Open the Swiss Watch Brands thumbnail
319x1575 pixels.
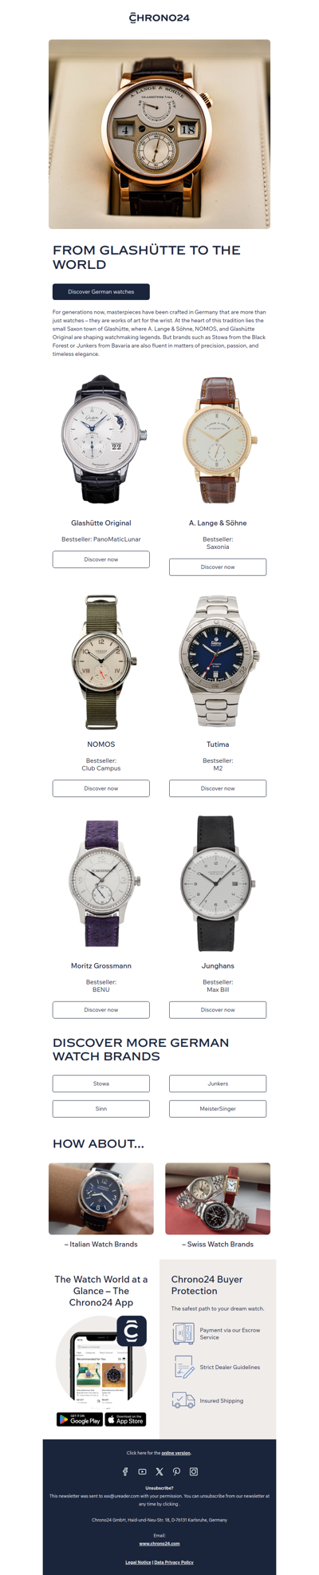pyautogui.click(x=218, y=1198)
